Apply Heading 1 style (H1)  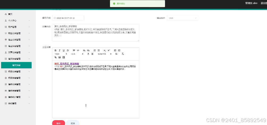pos(84,50)
